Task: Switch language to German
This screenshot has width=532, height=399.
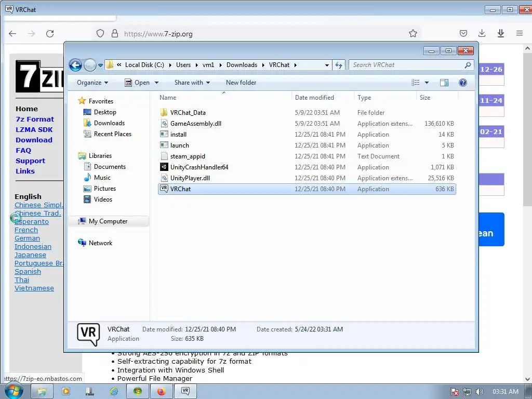Action: 27,238
